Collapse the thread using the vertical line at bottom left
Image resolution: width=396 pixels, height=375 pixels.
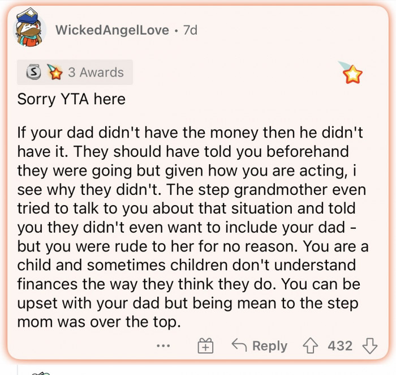tap(18, 369)
